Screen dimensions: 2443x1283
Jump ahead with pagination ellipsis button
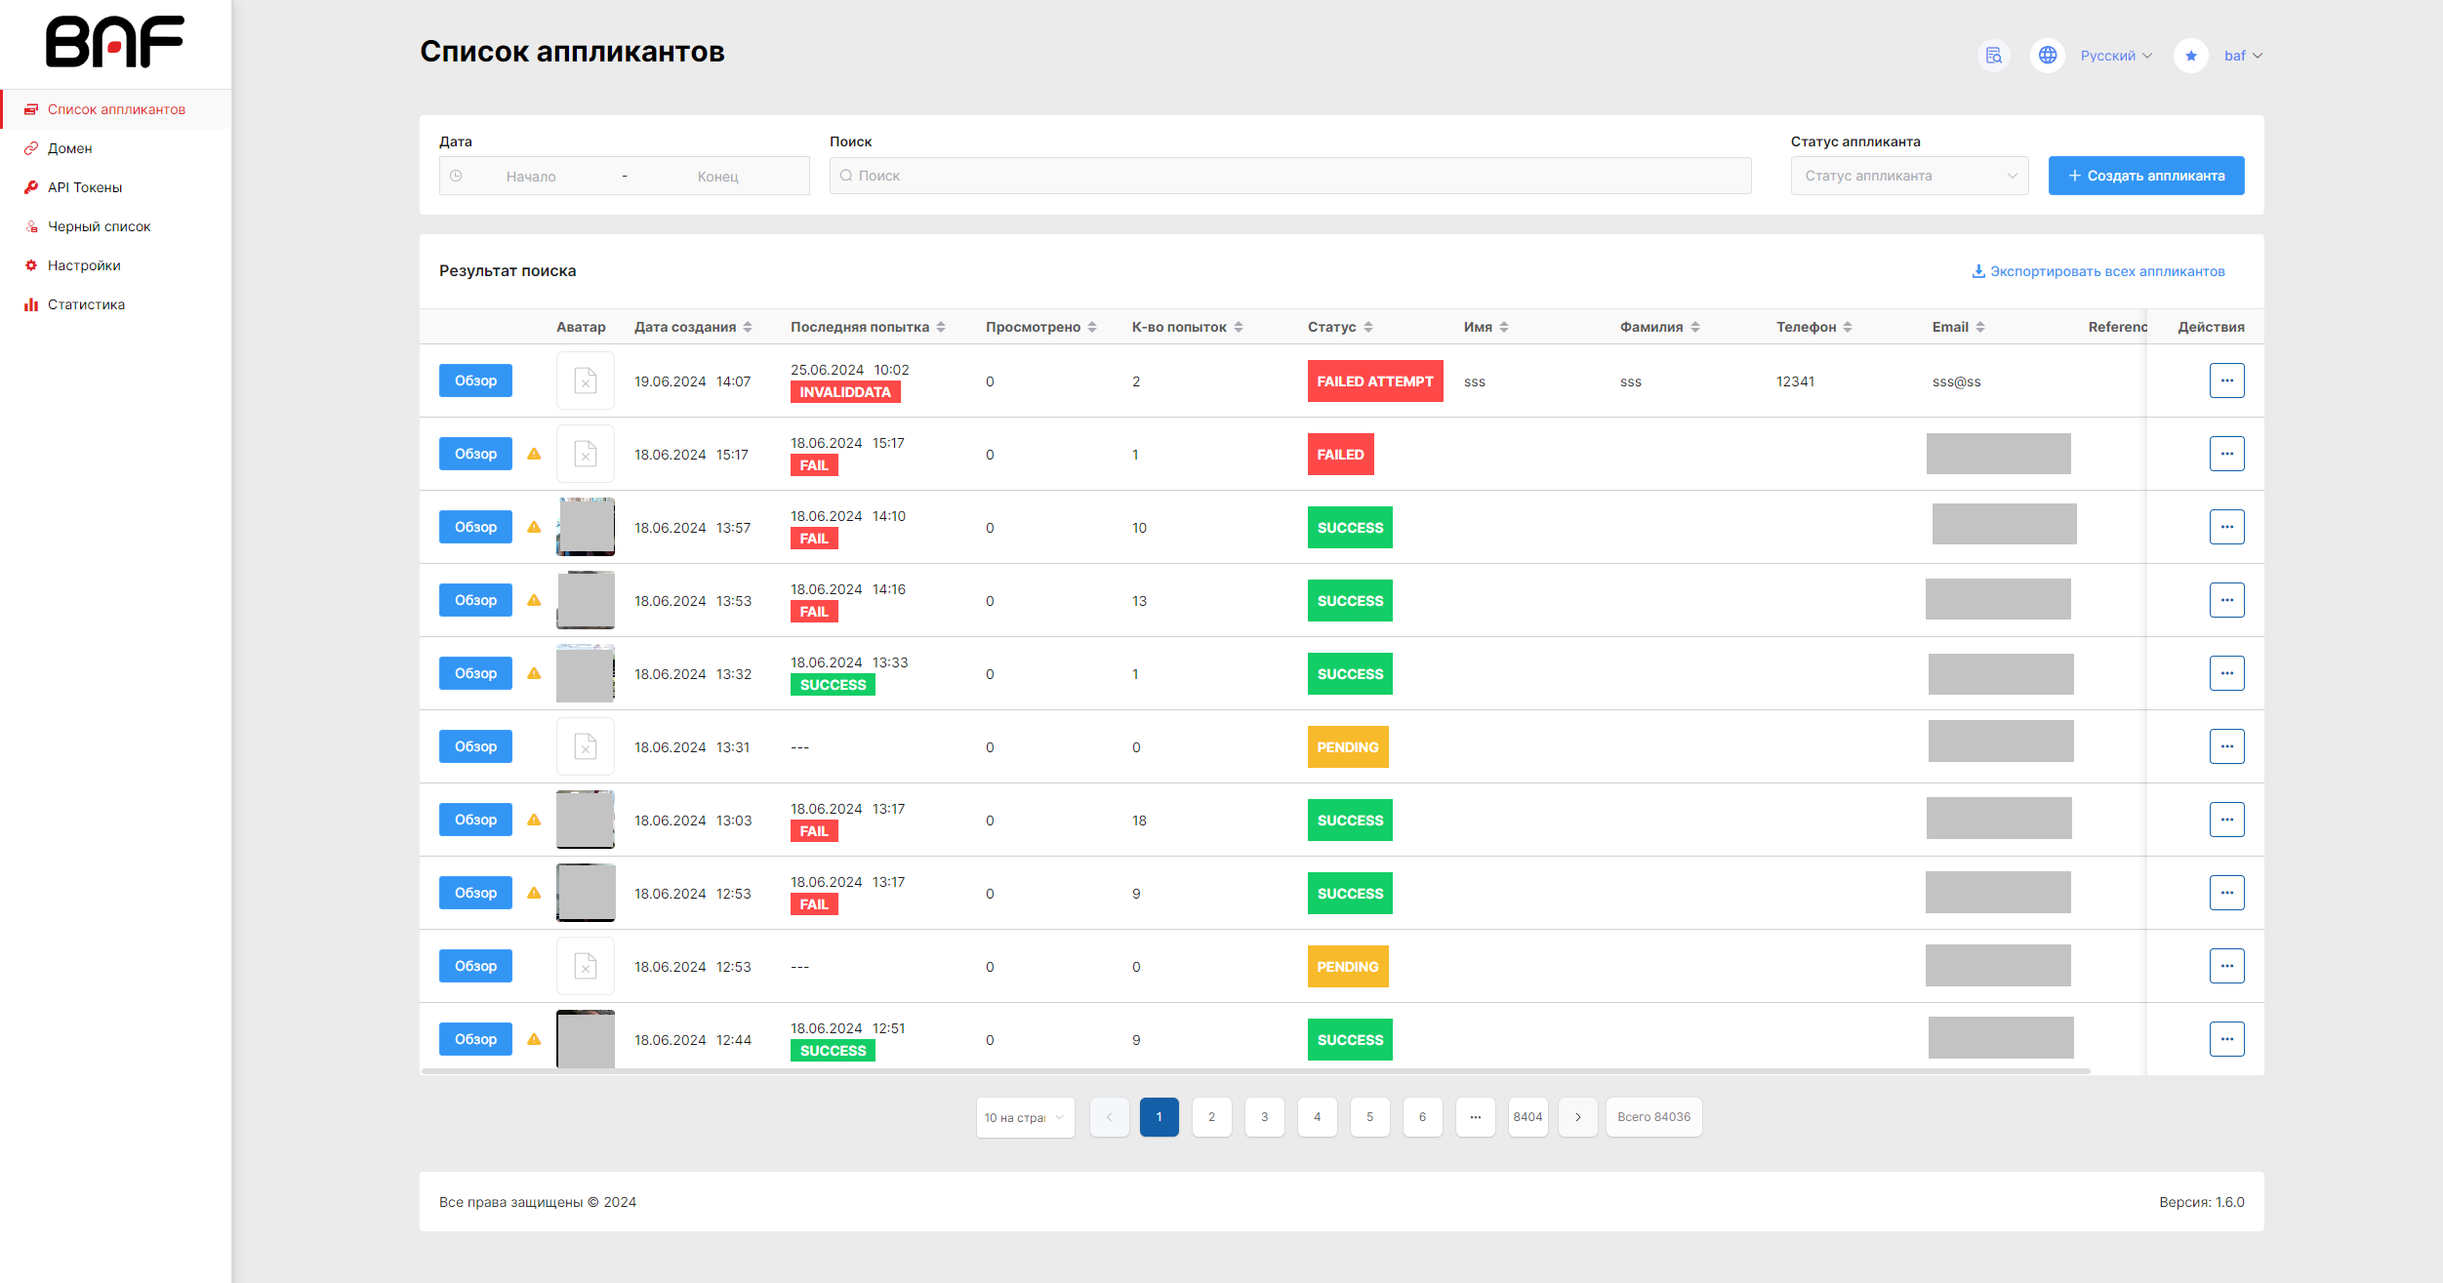point(1475,1117)
